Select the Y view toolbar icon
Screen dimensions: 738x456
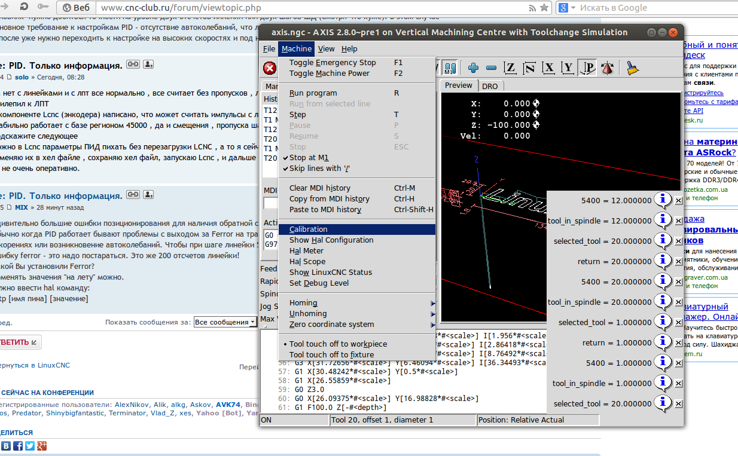(x=568, y=68)
